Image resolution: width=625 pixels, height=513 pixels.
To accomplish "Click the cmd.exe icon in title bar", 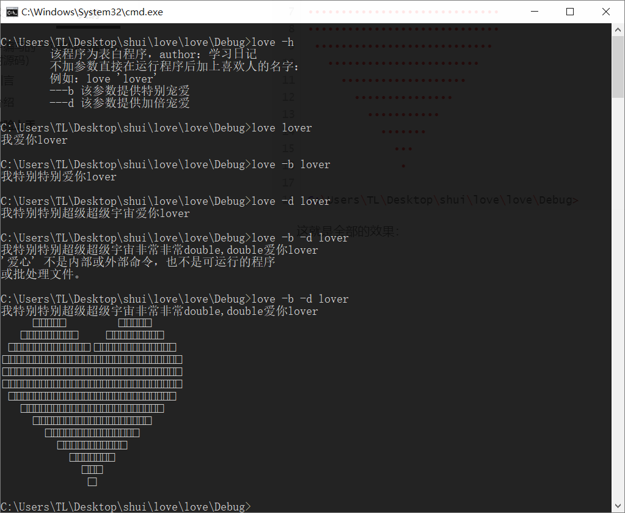I will 12,12.
